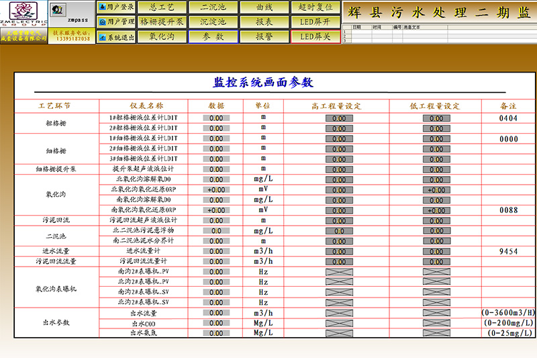Click data value for 北沟2#表曝机_SV
This screenshot has height=358, width=537.
[216, 303]
